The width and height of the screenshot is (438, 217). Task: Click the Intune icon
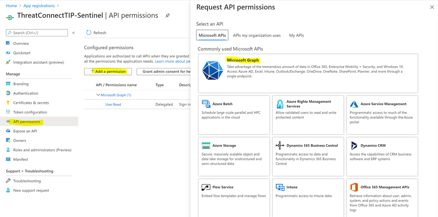(x=280, y=187)
